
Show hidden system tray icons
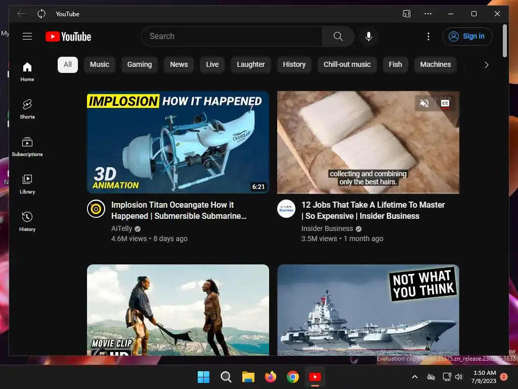pyautogui.click(x=415, y=377)
